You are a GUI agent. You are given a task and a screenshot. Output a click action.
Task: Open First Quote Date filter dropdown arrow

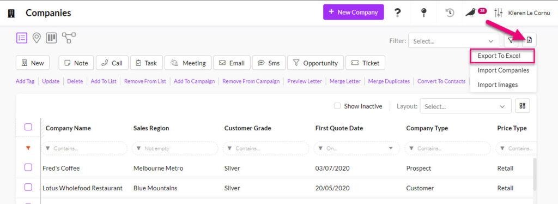coord(391,148)
